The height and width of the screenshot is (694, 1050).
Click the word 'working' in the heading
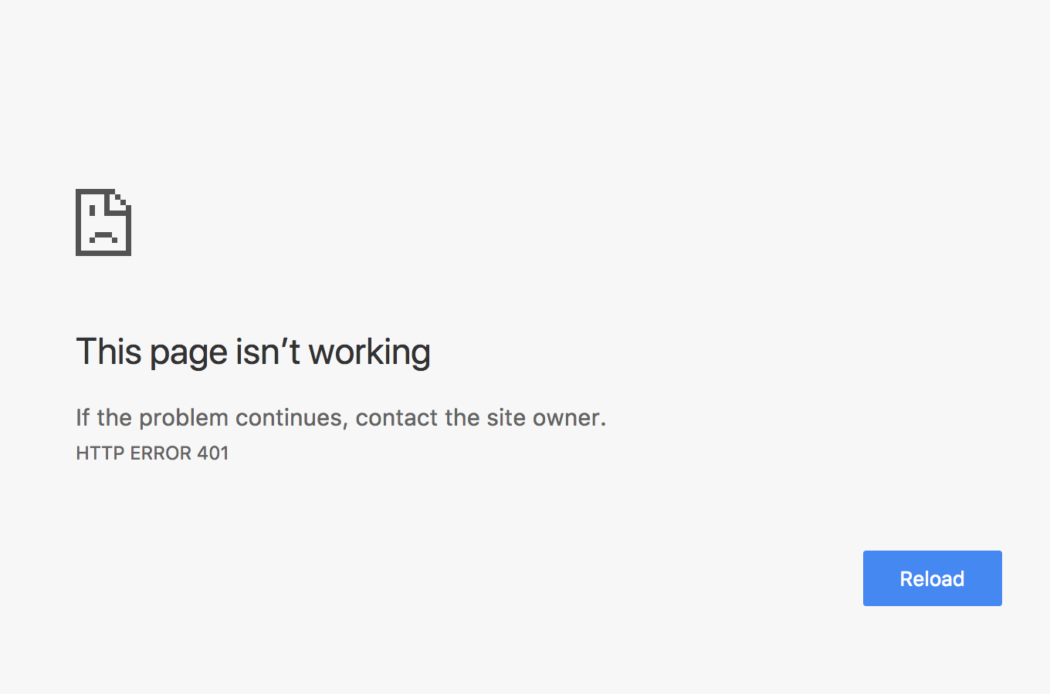[369, 352]
